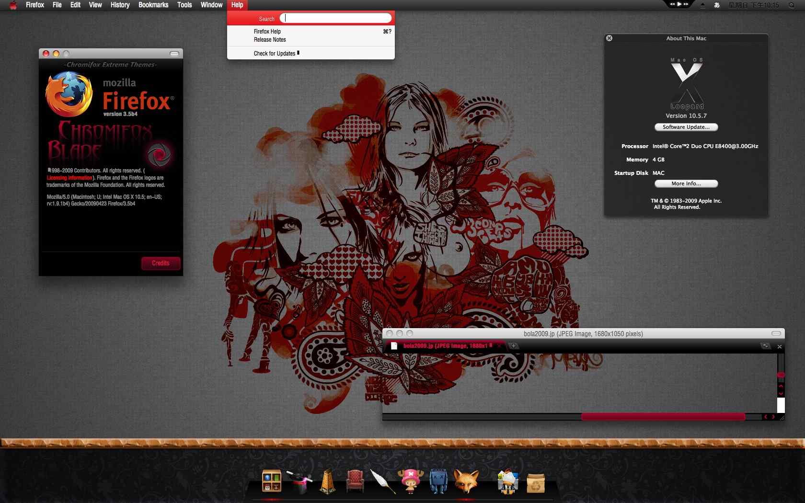Click the red vertical scrollbar thumb
805x503 pixels.
point(781,375)
